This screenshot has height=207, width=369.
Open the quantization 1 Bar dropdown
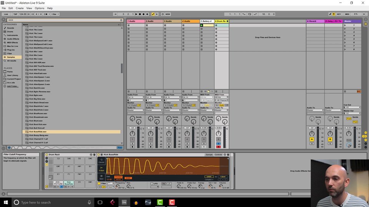(55, 14)
